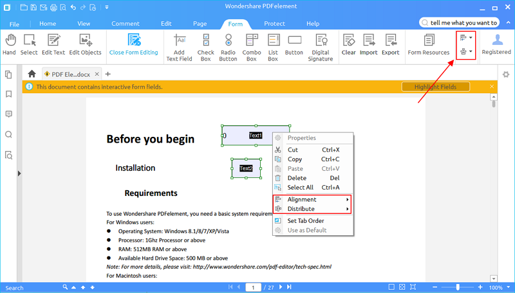Add a new document tab
The width and height of the screenshot is (515, 293).
click(x=108, y=74)
